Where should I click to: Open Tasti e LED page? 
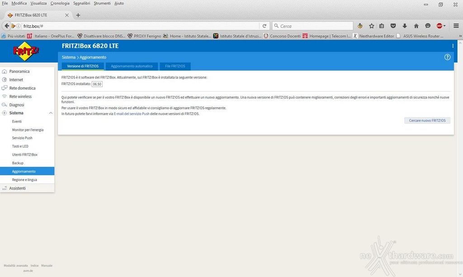coord(20,146)
